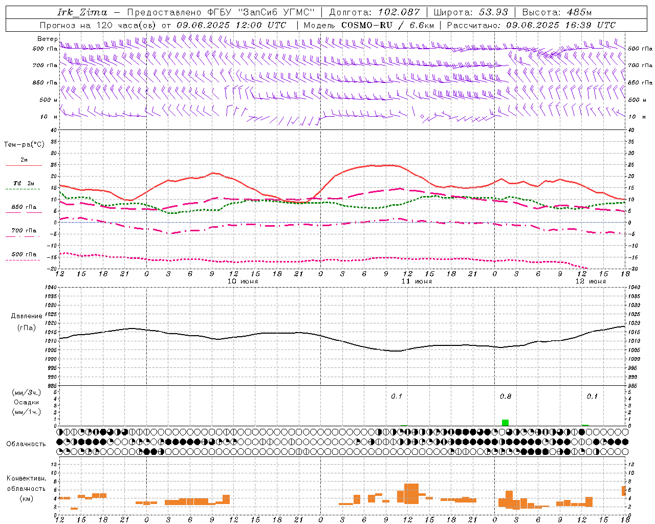This screenshot has height=524, width=655.
Task: Click the "(гПа)" unit label under Давление
Action: tap(26, 328)
